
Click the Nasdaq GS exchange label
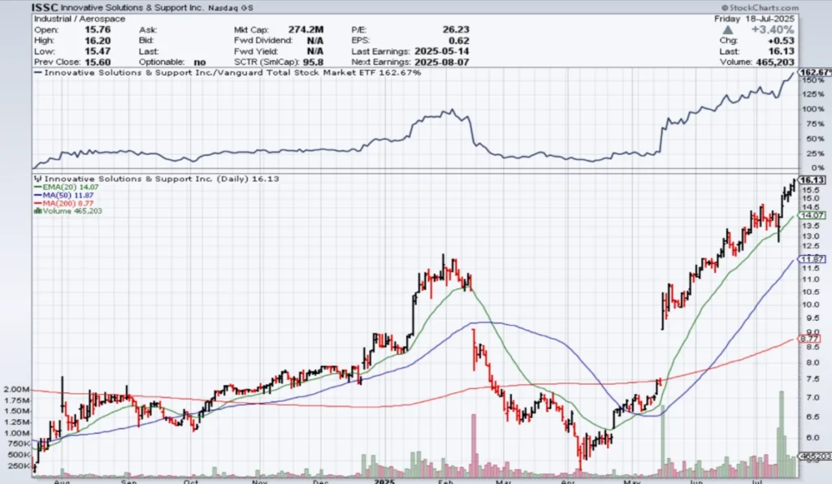pos(230,8)
